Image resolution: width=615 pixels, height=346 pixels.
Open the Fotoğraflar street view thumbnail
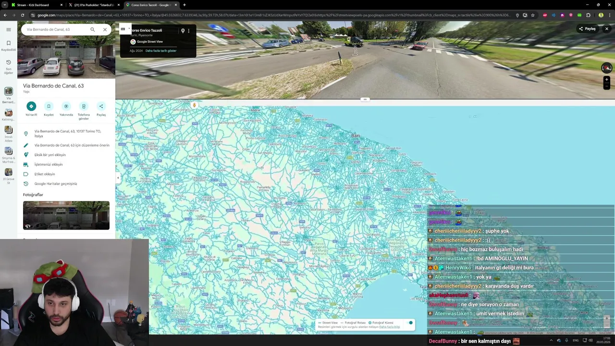(x=66, y=215)
